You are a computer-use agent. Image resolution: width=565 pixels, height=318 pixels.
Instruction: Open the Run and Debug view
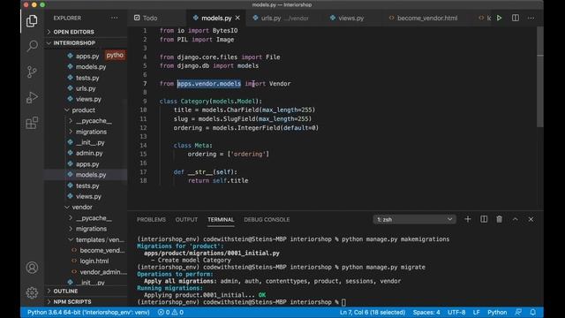32,97
